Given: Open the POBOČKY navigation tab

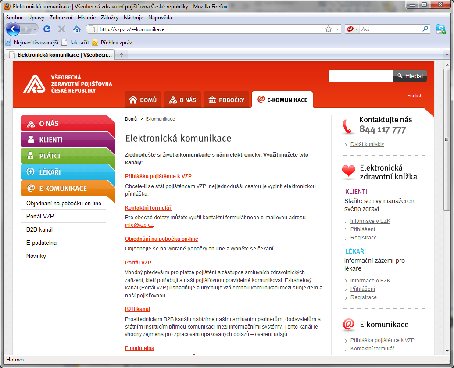Looking at the screenshot, I should [226, 100].
